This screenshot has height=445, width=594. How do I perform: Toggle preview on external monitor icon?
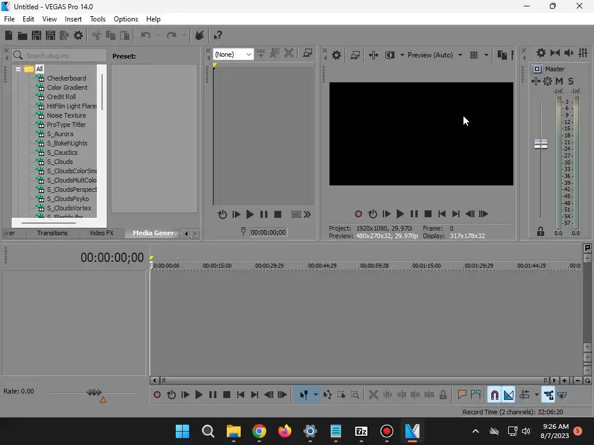[x=355, y=55]
